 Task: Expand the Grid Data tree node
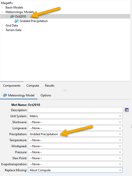point(2,26)
